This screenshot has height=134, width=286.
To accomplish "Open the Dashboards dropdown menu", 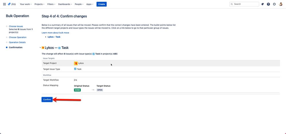I will (65, 4).
